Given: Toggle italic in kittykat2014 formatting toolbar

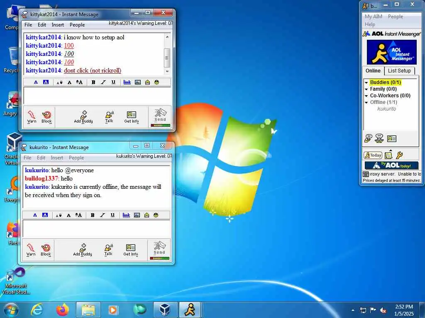Looking at the screenshot, I should [103, 82].
